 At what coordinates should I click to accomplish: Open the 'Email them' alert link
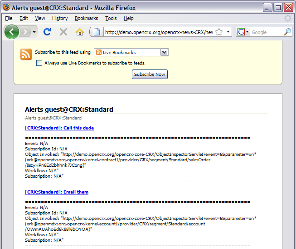tap(57, 192)
